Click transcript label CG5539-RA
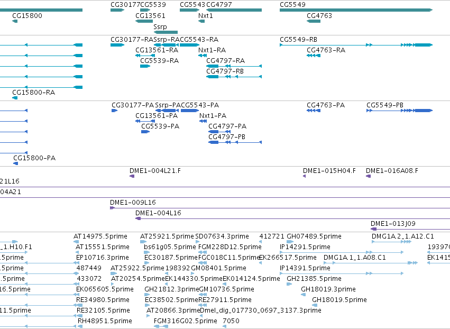The image size is (450, 329). 160,61
